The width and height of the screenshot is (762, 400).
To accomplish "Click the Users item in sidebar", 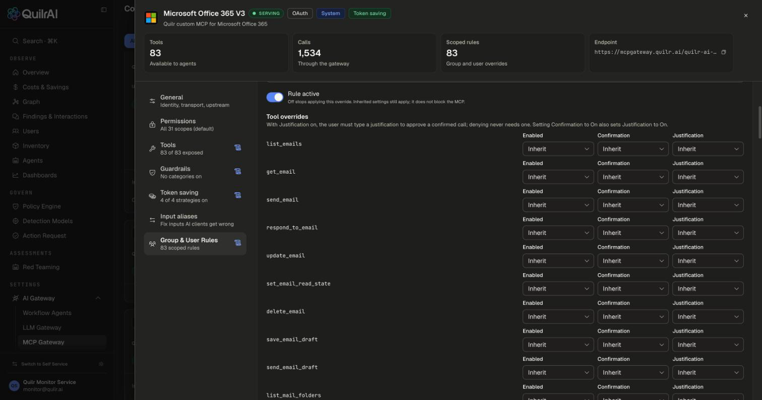I will pos(57,131).
